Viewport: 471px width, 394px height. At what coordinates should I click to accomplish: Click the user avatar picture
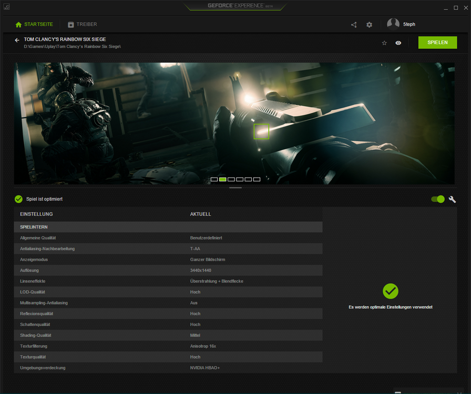coord(393,24)
